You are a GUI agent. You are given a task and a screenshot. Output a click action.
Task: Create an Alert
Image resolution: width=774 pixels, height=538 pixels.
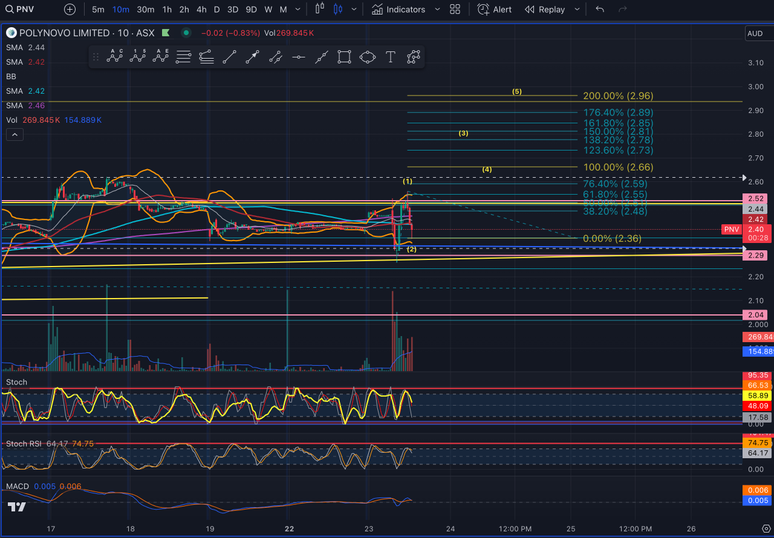coord(494,9)
